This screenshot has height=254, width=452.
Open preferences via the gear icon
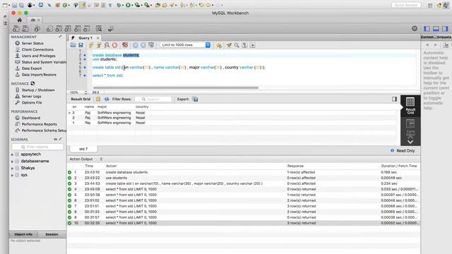[415, 28]
